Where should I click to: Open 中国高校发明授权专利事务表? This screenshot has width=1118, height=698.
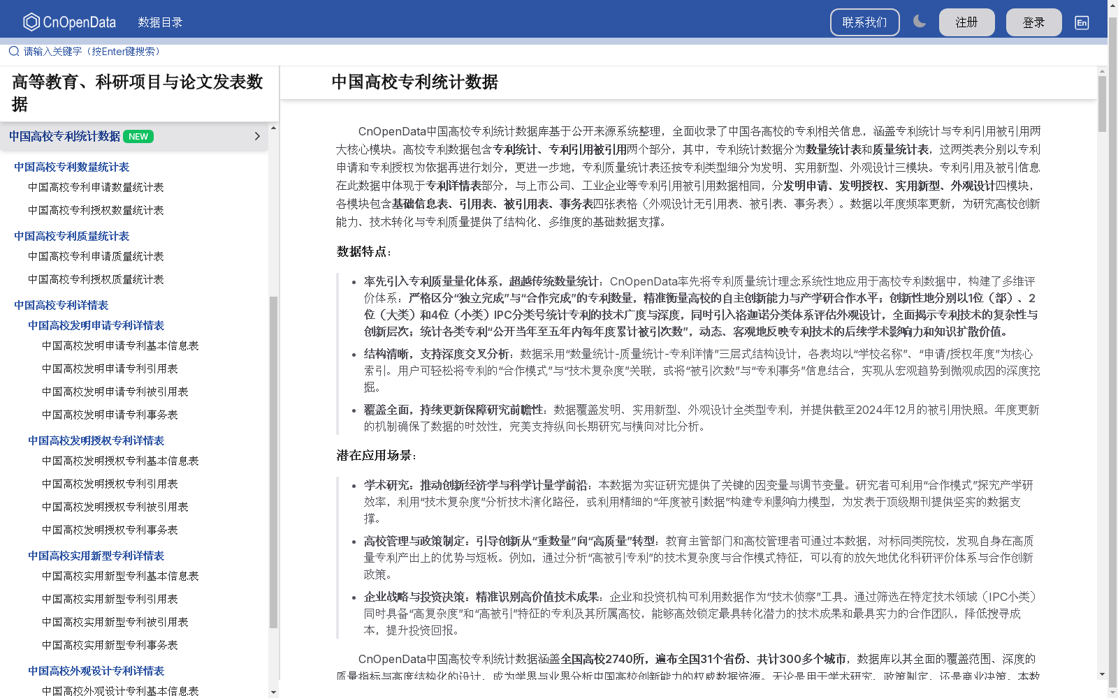pos(110,530)
